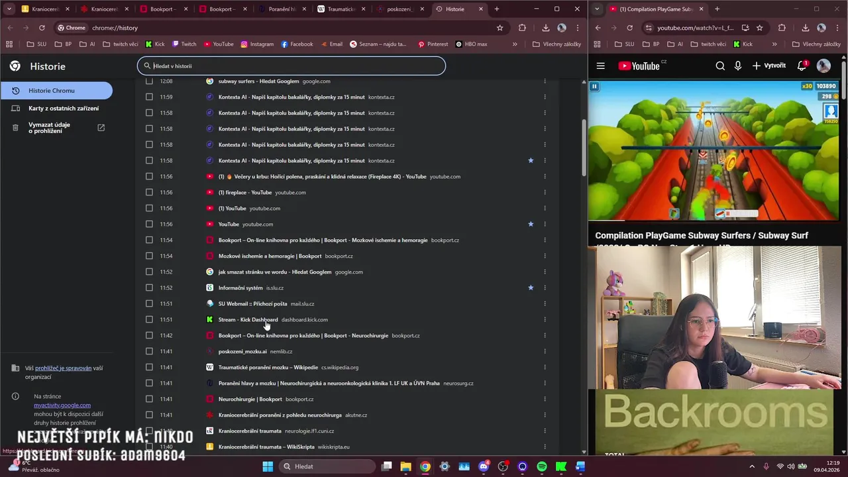
Task: Select checkbox for Večery u krbu YouTube entry
Action: [149, 176]
